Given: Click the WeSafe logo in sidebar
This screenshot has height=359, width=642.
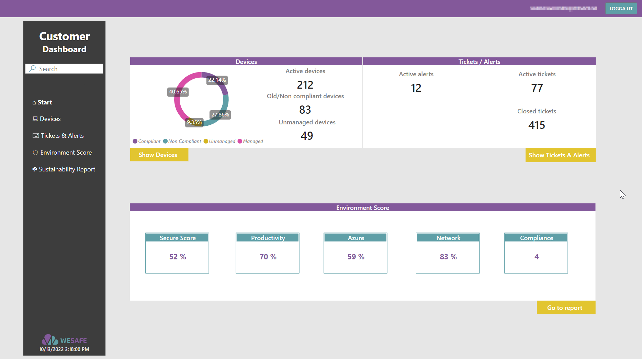Looking at the screenshot, I should (64, 340).
